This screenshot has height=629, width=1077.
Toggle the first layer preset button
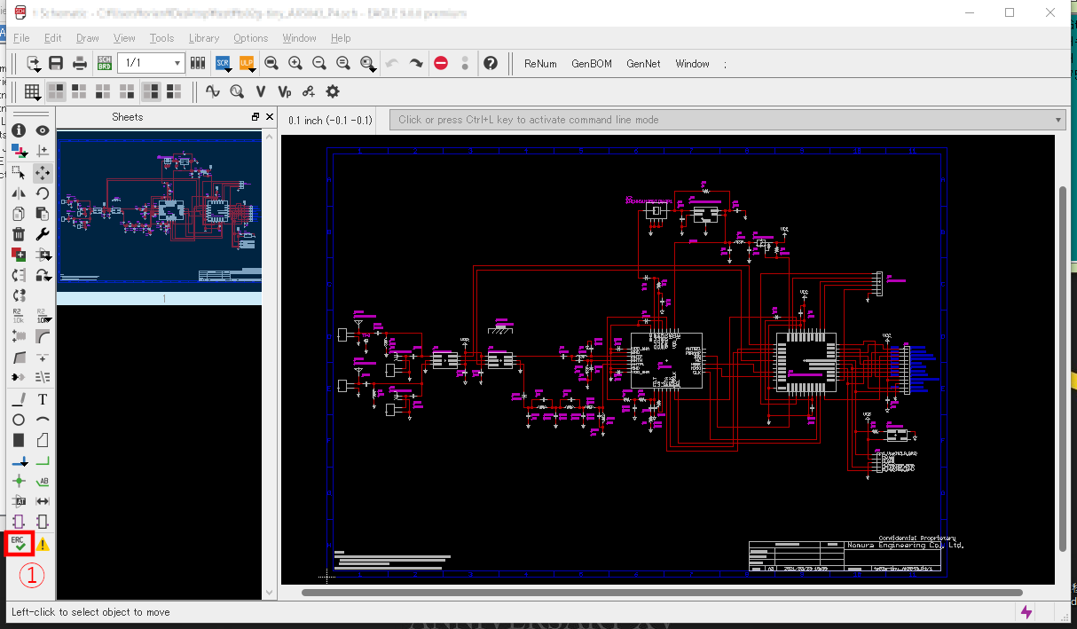56,90
